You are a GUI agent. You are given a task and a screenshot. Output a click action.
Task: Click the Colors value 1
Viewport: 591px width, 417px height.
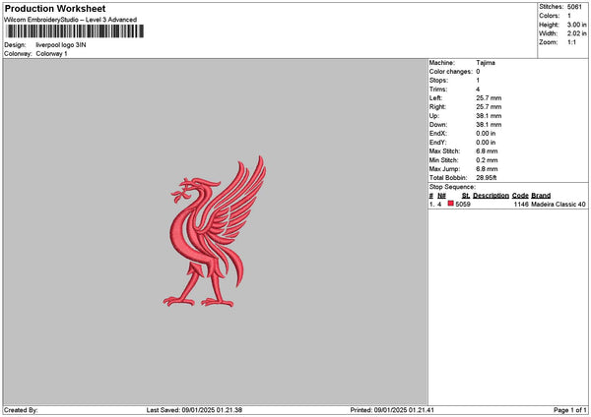tap(569, 16)
